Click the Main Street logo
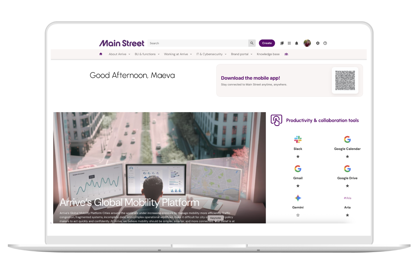The height and width of the screenshot is (266, 419). (122, 43)
